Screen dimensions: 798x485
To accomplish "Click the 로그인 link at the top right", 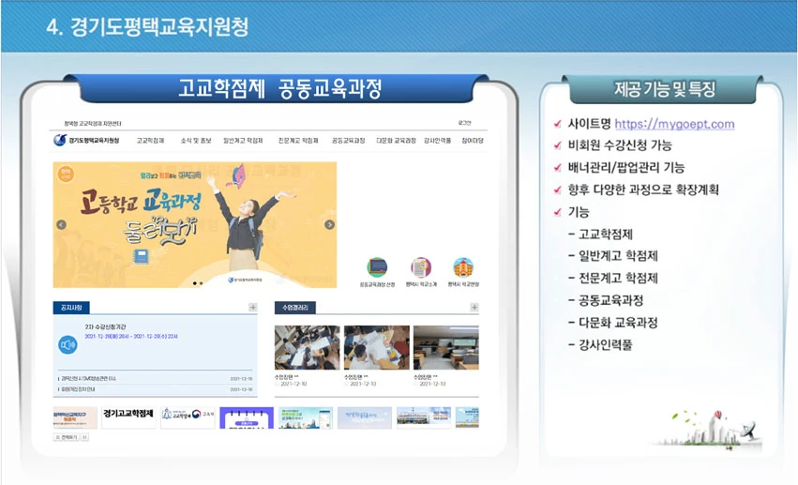I will [465, 123].
